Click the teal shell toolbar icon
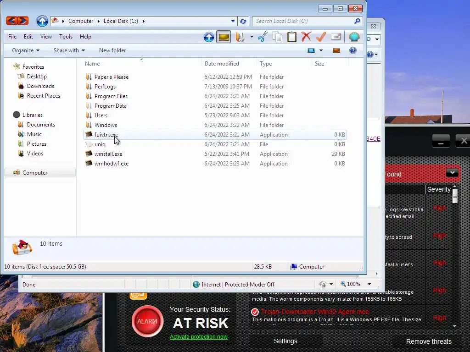The image size is (470, 352). point(354,37)
